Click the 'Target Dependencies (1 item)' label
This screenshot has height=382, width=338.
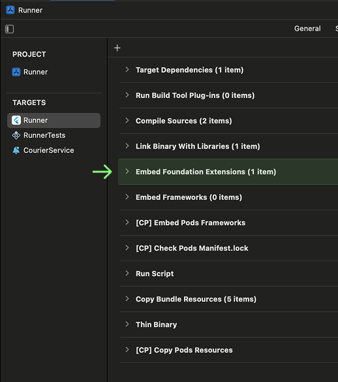(189, 70)
